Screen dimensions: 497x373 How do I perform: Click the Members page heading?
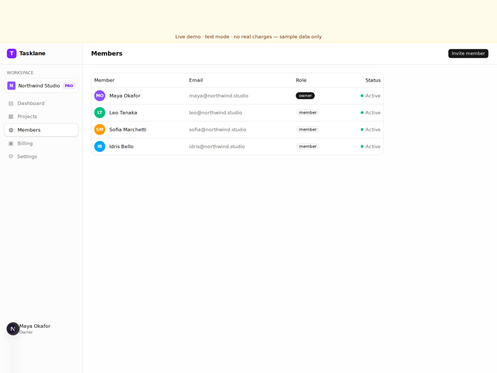(107, 53)
